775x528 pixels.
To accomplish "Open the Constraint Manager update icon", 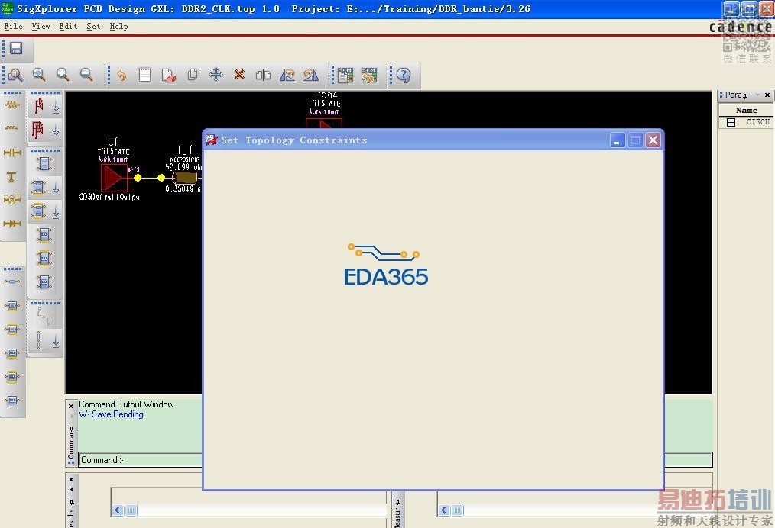I will (345, 75).
